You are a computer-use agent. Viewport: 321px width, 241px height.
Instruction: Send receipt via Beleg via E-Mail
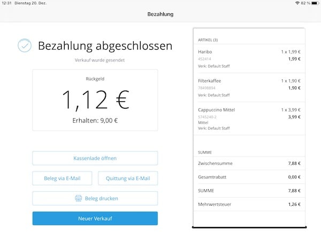(x=62, y=178)
